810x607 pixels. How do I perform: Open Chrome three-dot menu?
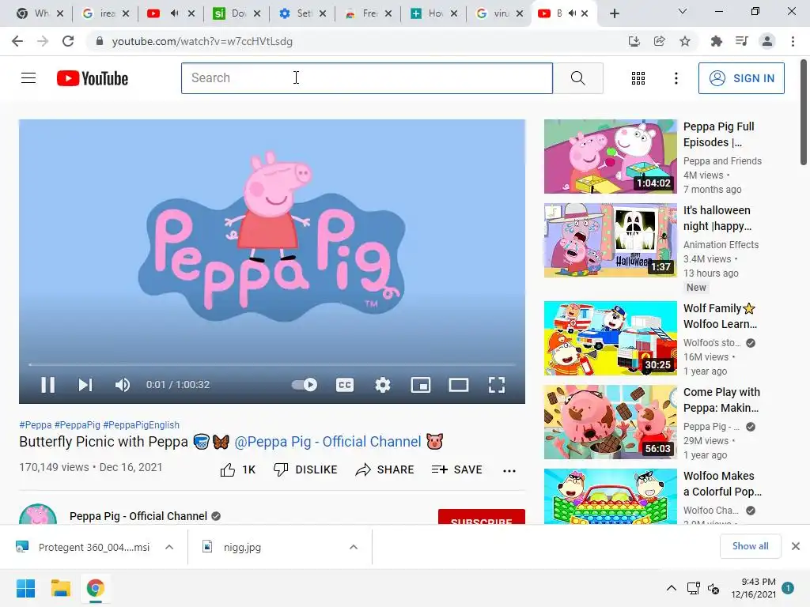pos(793,41)
